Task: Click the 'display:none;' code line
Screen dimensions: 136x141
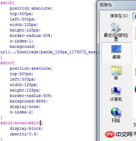Action: coord(25,107)
